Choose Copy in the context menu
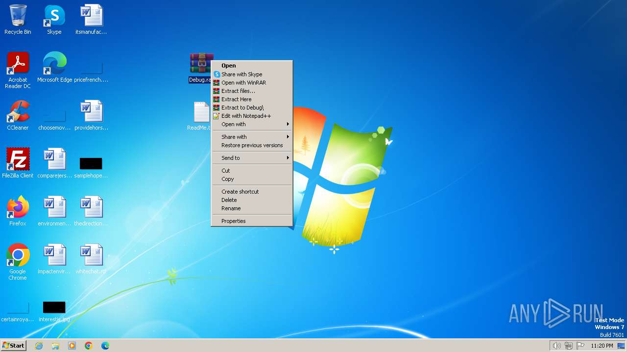The width and height of the screenshot is (627, 352). pos(252,179)
